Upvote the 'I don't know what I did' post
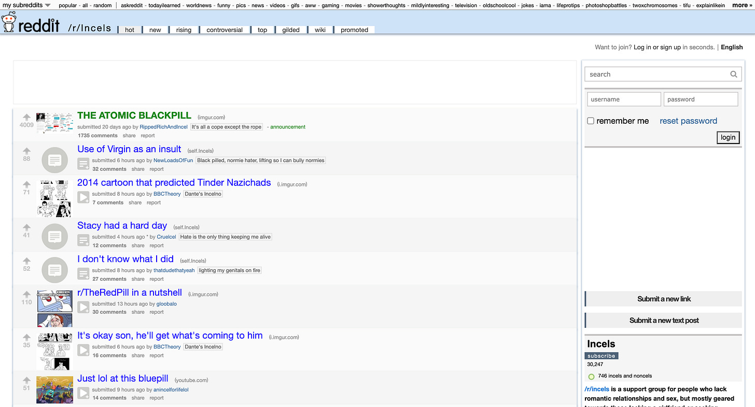 26,261
